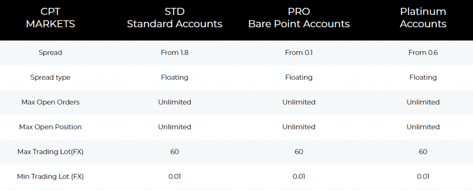Select the Max Open Orders row label
This screenshot has width=473, height=190.
[50, 102]
